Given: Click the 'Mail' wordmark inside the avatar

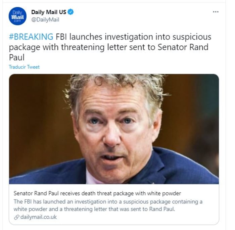Looking at the screenshot, I should [17, 17].
